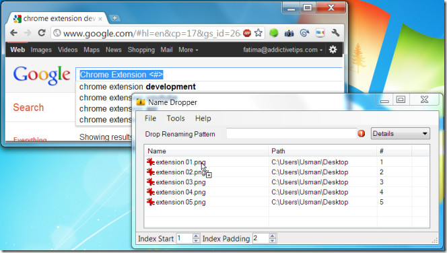The image size is (447, 253).
Task: Close the chrome extension tab
Action: click(100, 19)
